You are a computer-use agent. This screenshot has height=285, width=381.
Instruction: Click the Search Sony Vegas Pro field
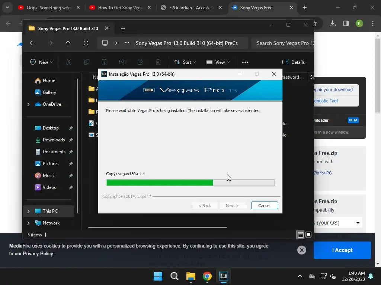coord(283,43)
